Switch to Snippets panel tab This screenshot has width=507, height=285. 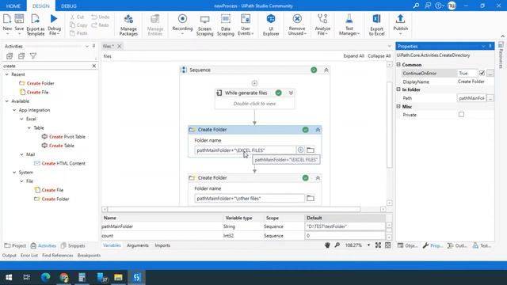point(73,245)
